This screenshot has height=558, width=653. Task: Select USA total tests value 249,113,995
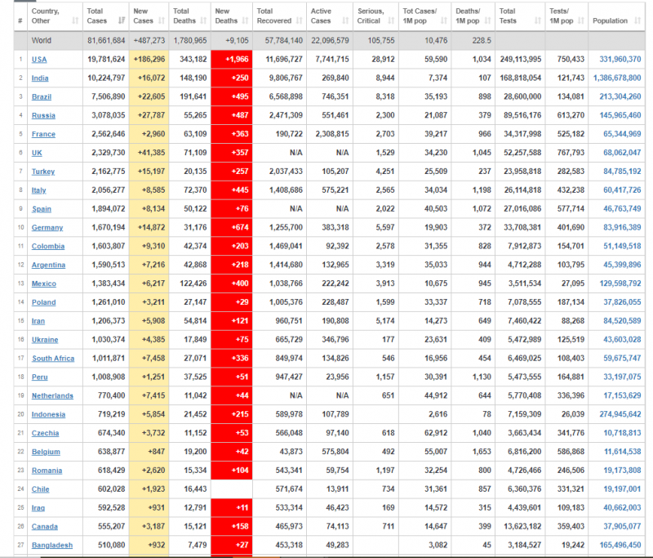coord(521,59)
